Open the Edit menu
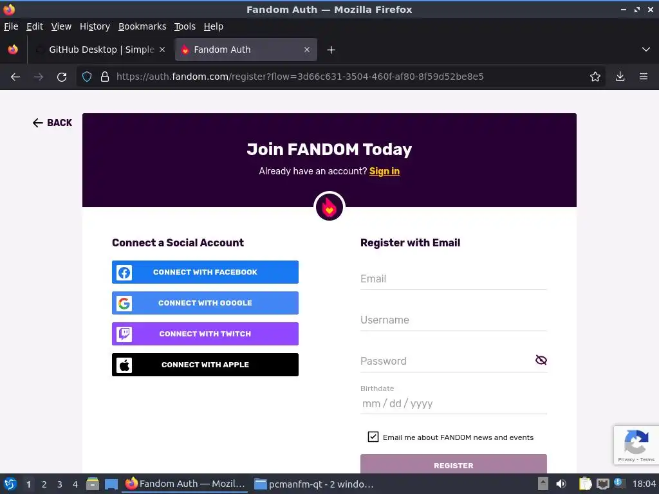 35,26
